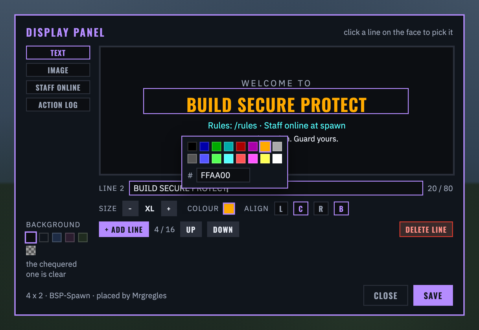Click the + ADD LINE button
479x330 pixels.
[x=124, y=229]
